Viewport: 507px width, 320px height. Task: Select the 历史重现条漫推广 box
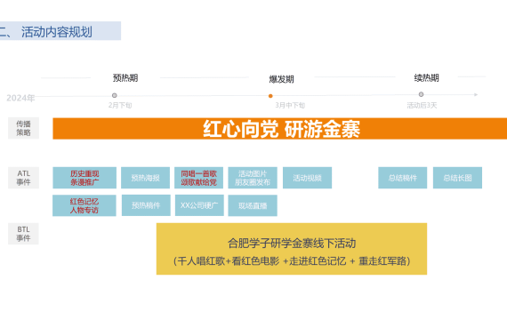coord(84,178)
